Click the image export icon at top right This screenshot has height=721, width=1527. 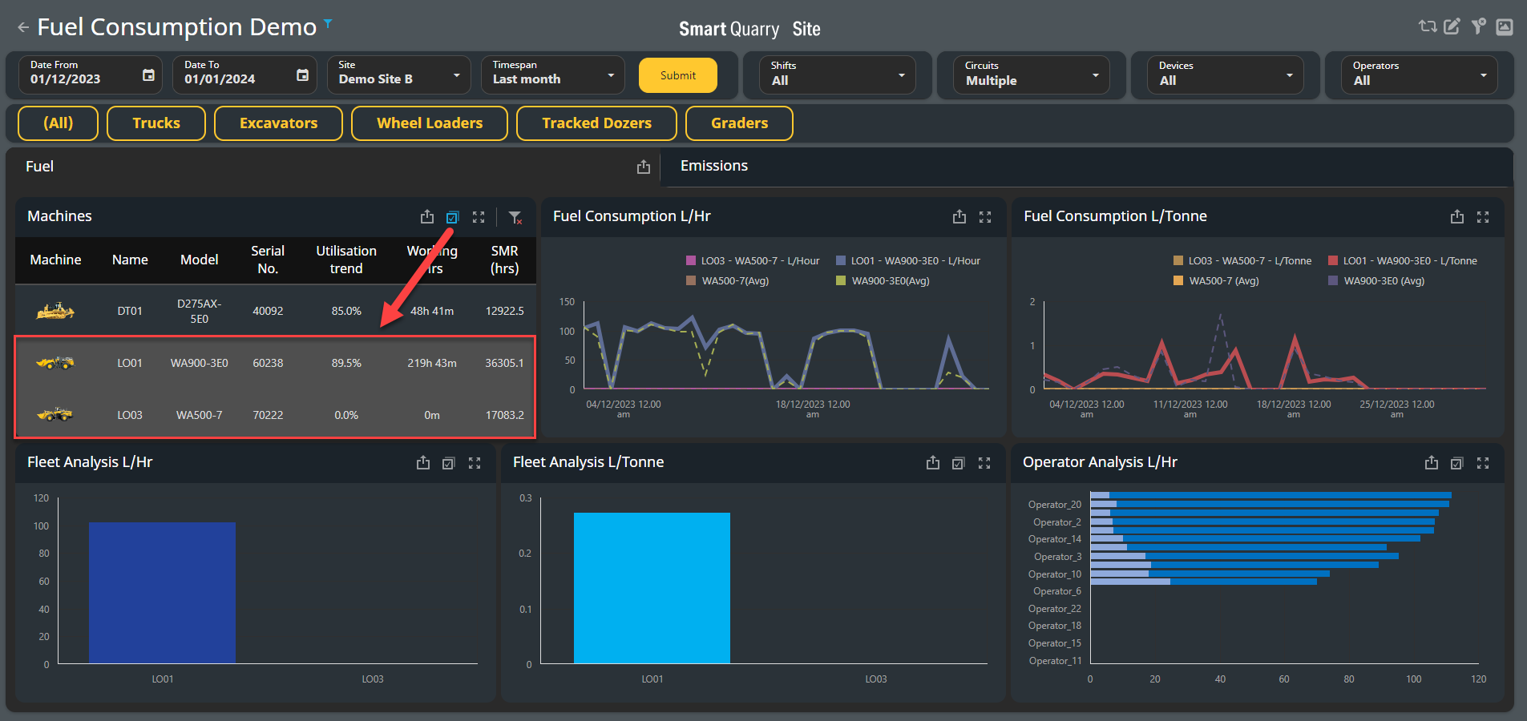1505,26
